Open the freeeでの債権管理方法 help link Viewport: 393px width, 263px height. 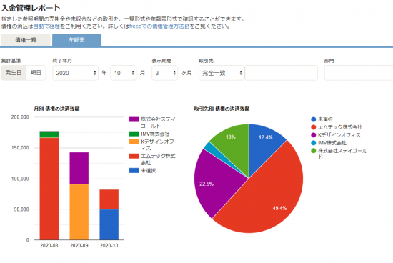point(156,26)
